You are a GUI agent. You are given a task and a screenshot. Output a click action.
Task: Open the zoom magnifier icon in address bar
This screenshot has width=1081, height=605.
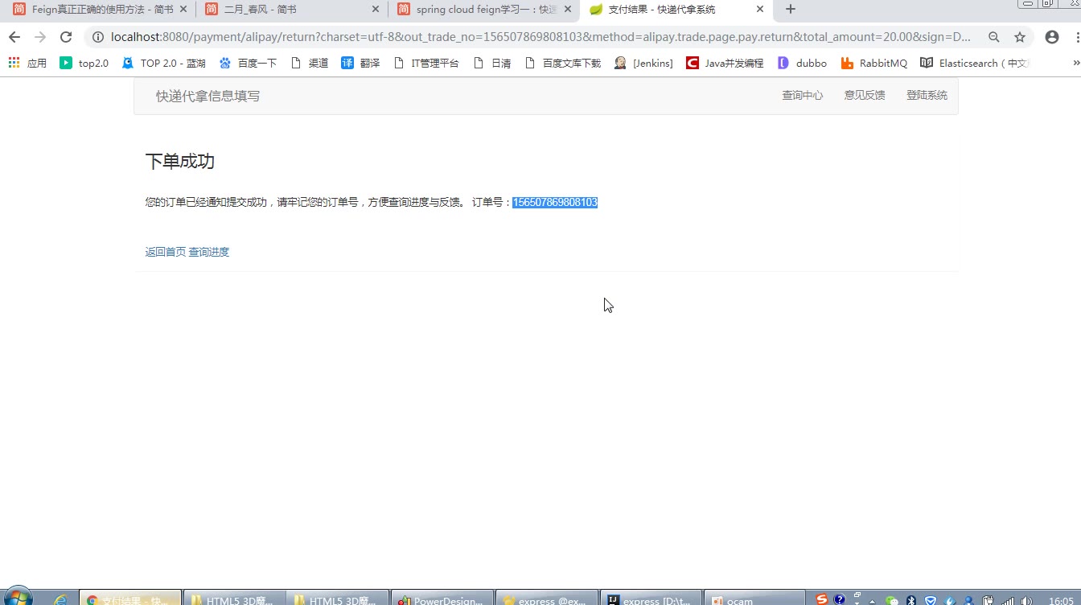point(994,37)
